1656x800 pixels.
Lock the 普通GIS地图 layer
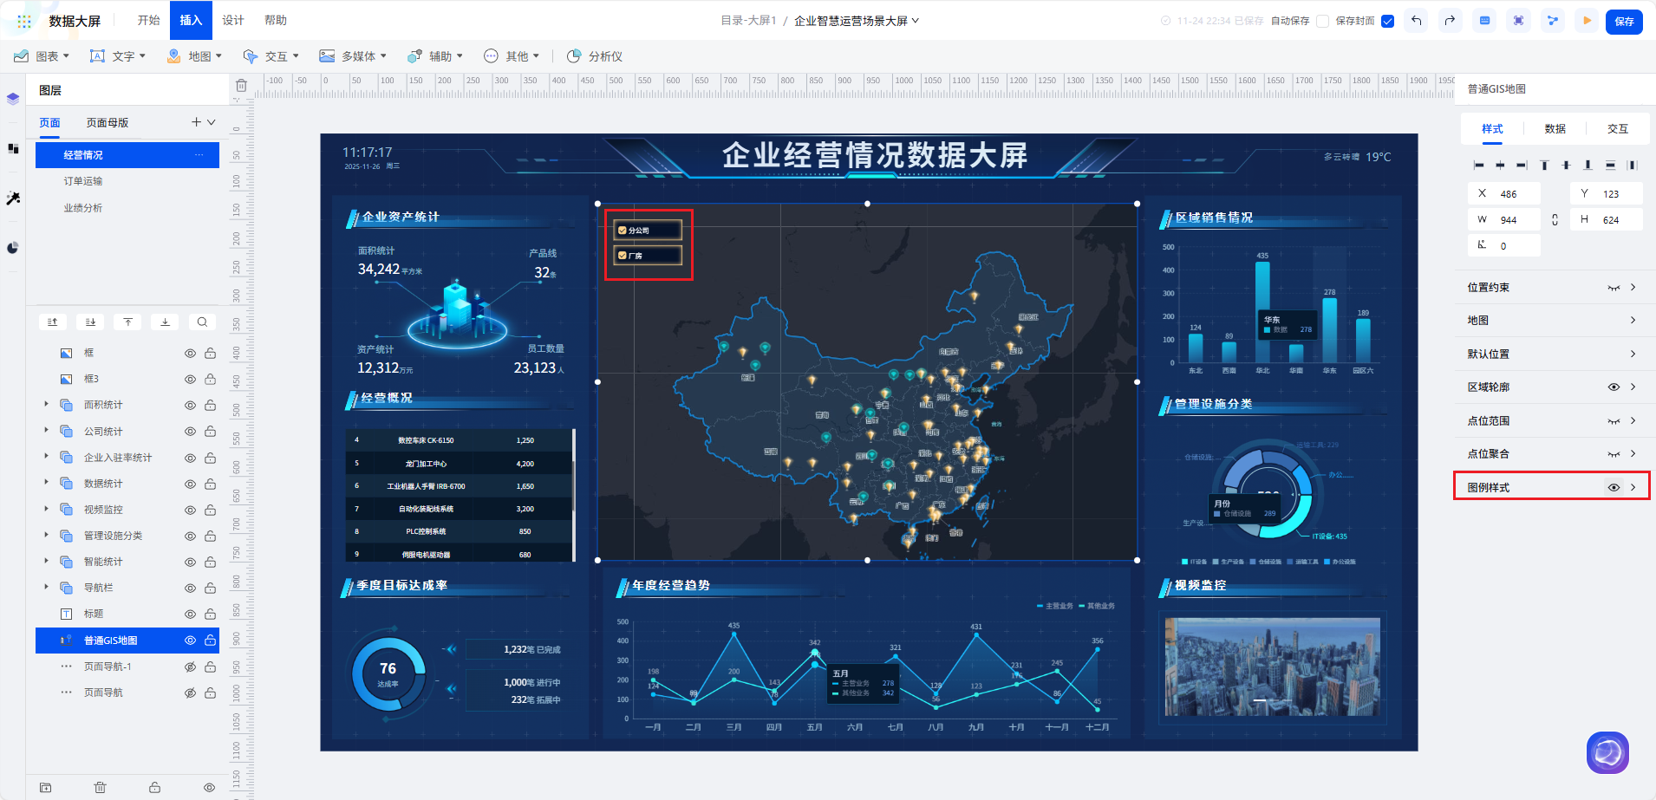point(210,641)
